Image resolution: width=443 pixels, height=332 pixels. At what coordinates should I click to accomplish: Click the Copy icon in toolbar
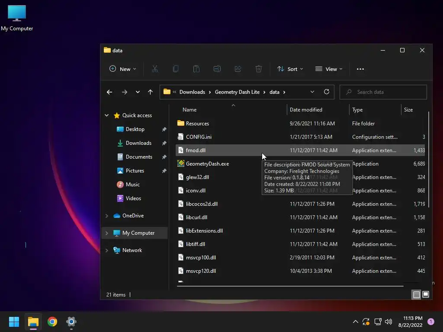click(176, 69)
